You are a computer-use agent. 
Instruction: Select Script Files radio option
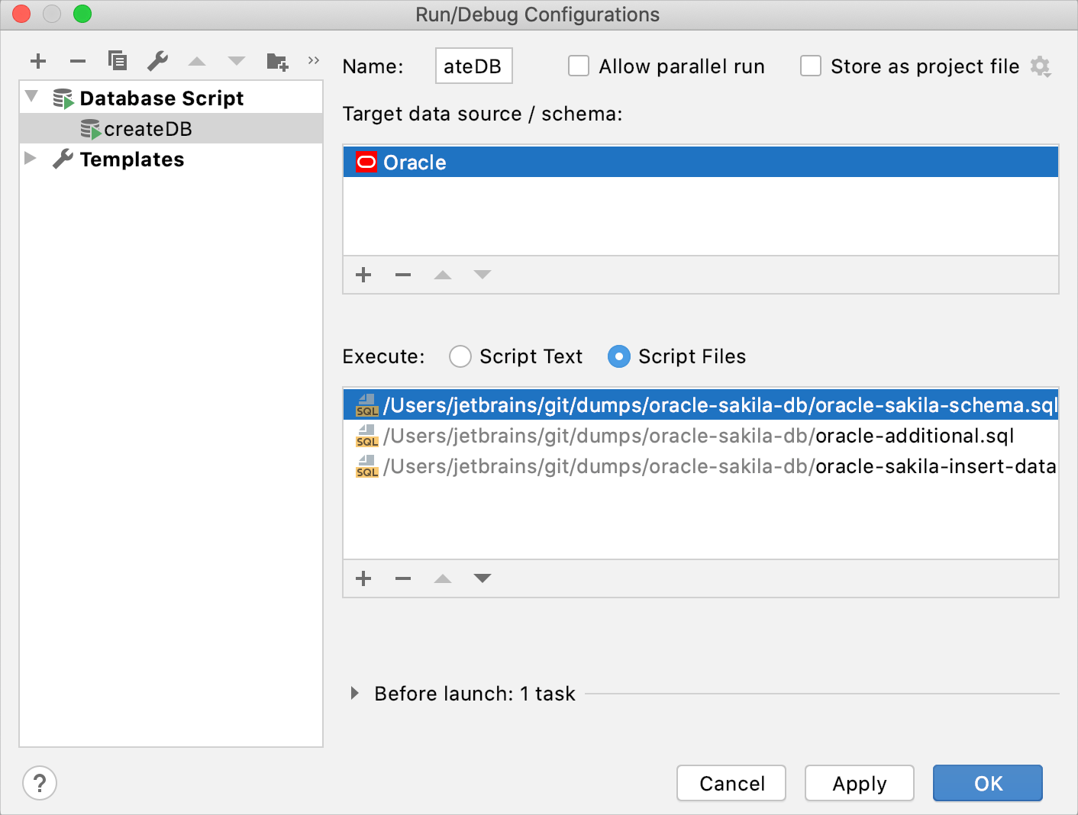click(619, 356)
